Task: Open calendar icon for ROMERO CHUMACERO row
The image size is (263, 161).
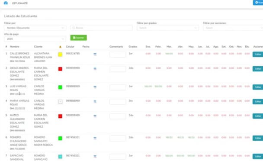Action: 95,138
